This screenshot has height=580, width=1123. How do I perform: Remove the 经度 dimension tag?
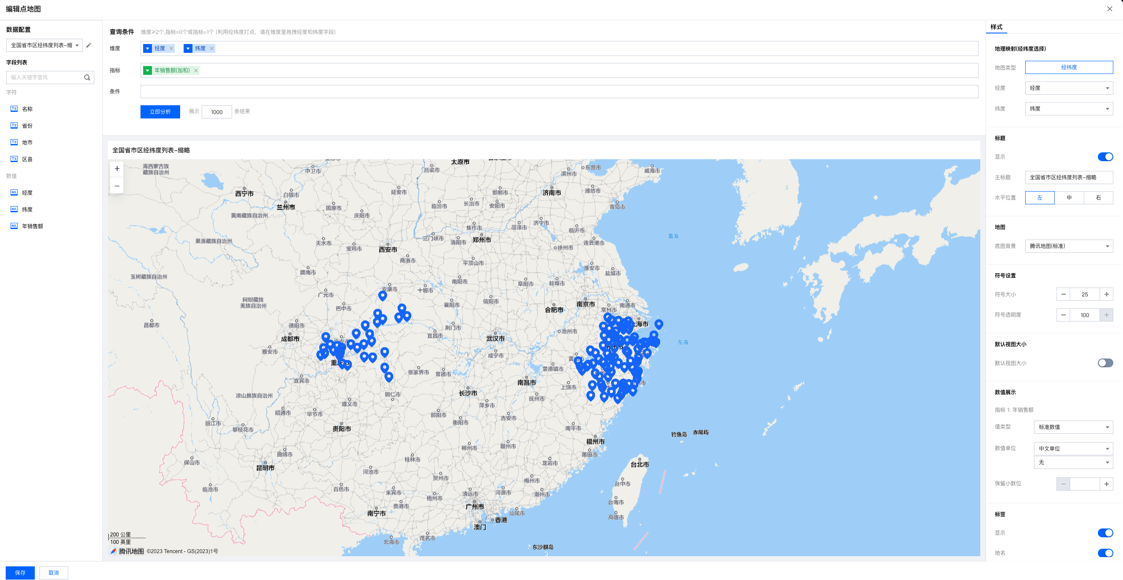click(171, 48)
